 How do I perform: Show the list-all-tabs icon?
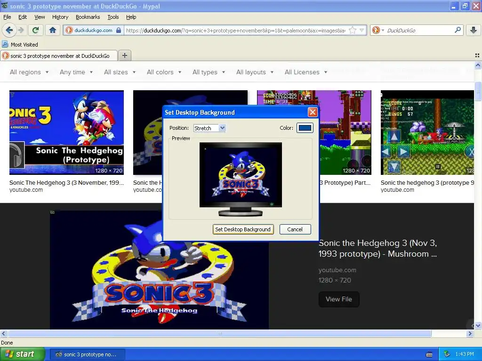point(477,55)
